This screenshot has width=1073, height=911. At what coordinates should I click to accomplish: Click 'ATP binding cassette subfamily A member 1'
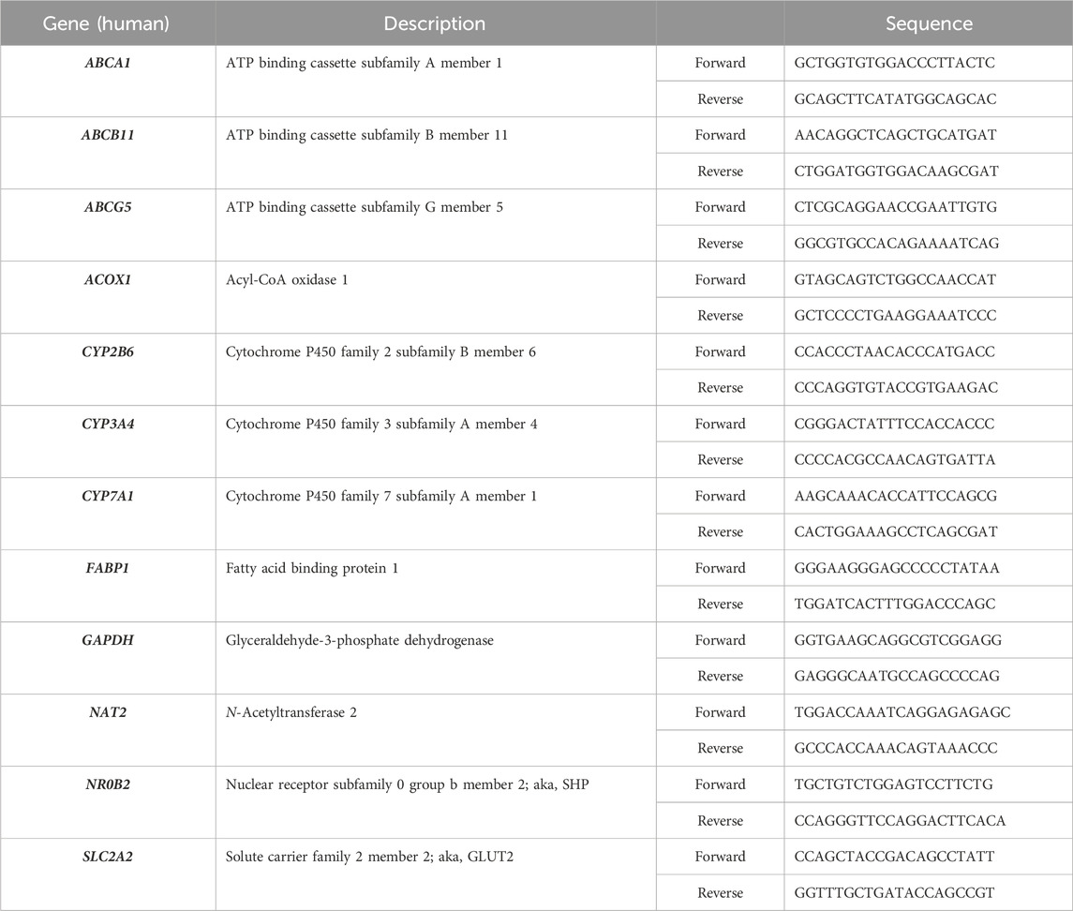pyautogui.click(x=364, y=63)
